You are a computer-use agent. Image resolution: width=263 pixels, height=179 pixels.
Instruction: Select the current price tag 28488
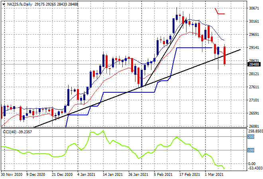[x=254, y=64]
